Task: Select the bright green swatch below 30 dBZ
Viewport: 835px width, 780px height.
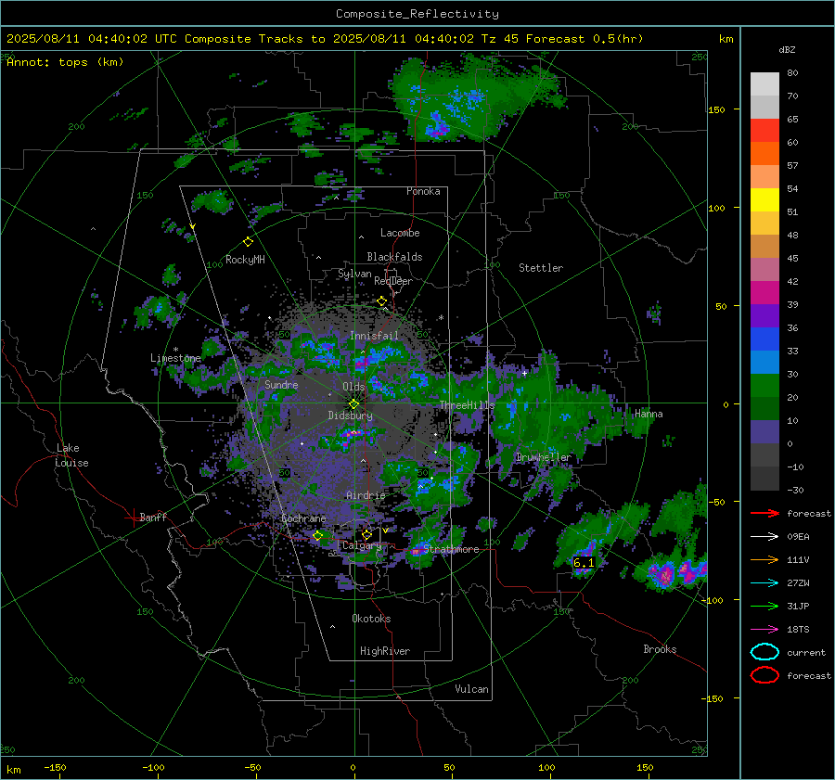Action: (x=764, y=385)
